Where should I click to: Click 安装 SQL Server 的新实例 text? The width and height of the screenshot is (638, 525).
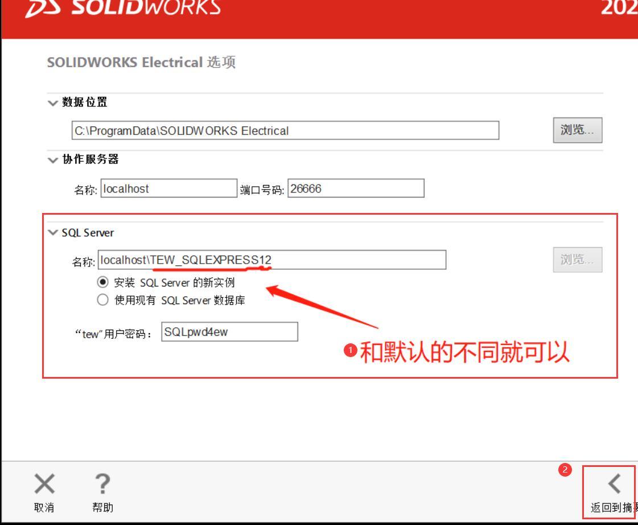click(174, 282)
